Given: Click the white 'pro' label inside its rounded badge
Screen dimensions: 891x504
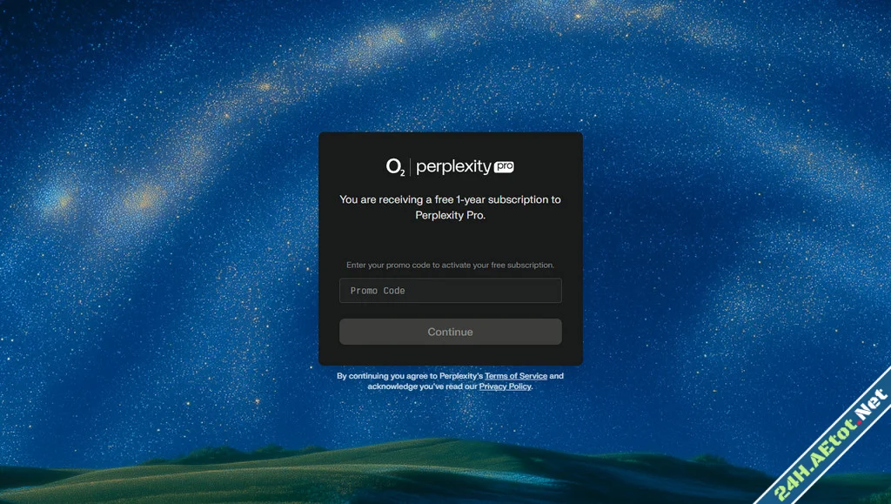Looking at the screenshot, I should 503,166.
